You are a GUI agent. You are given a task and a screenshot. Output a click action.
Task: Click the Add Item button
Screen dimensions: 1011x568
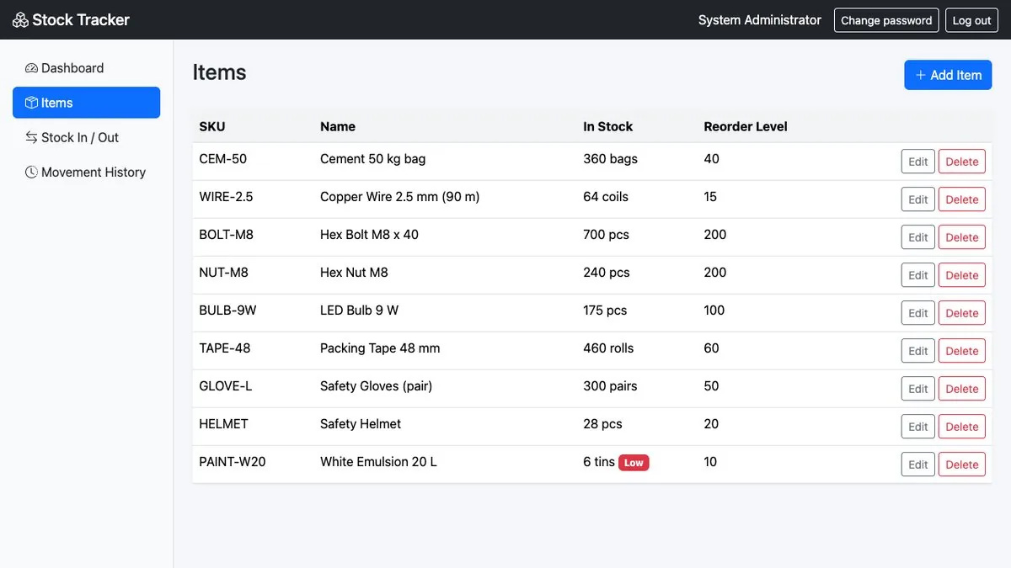948,75
